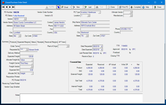The width and height of the screenshot is (166, 105).
Task: Open the Freight Carrier dropdown
Action: coord(32,63)
